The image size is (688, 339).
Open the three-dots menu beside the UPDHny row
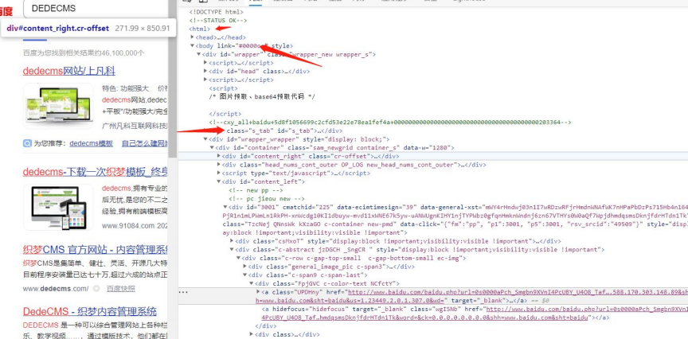(x=183, y=292)
